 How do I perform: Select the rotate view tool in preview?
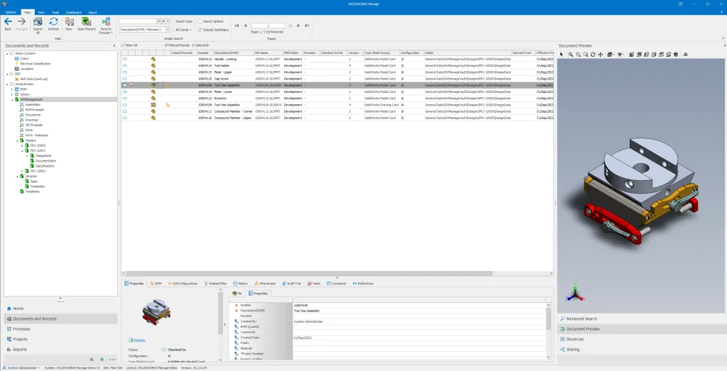[593, 55]
